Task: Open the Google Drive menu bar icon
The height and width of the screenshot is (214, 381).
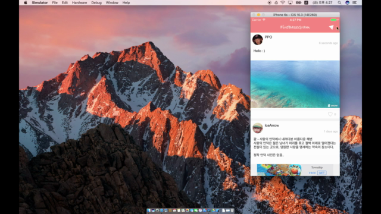Action: coord(276,2)
